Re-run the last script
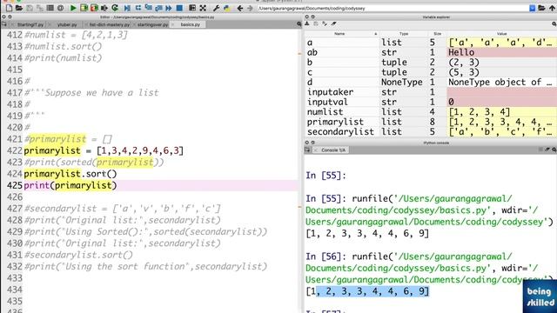 pos(115,8)
